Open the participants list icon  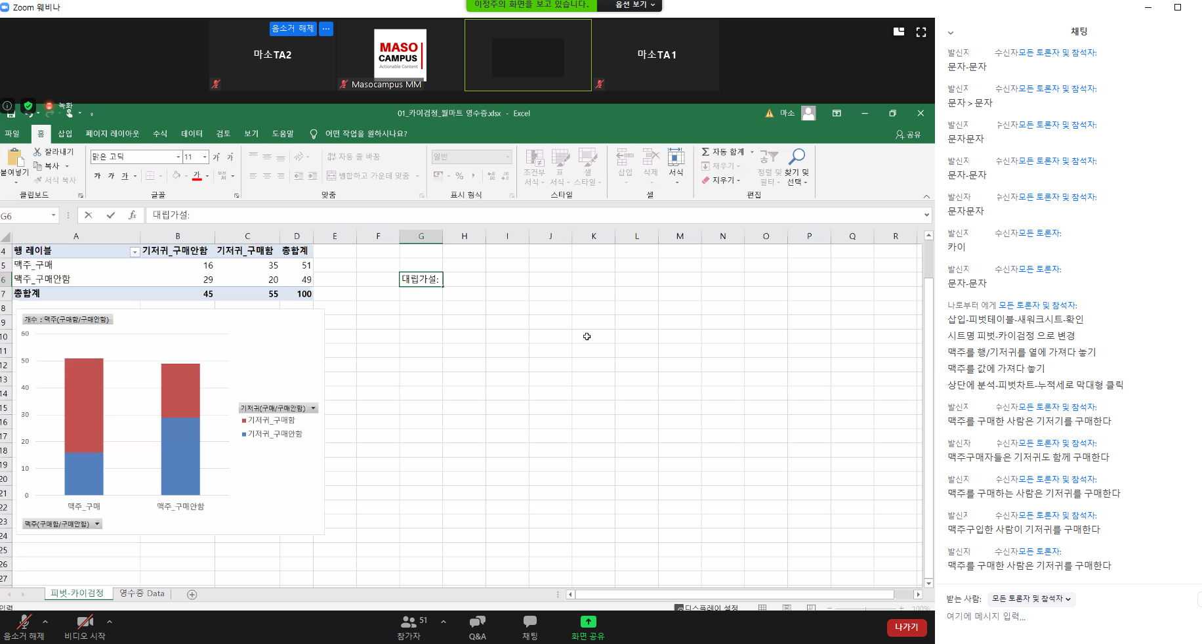tap(409, 622)
